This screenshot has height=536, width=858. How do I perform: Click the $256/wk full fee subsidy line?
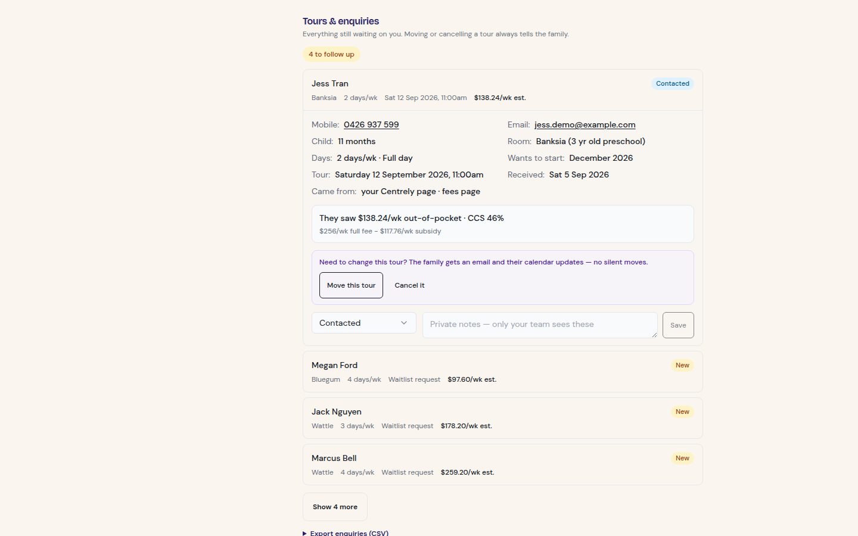[x=380, y=231]
